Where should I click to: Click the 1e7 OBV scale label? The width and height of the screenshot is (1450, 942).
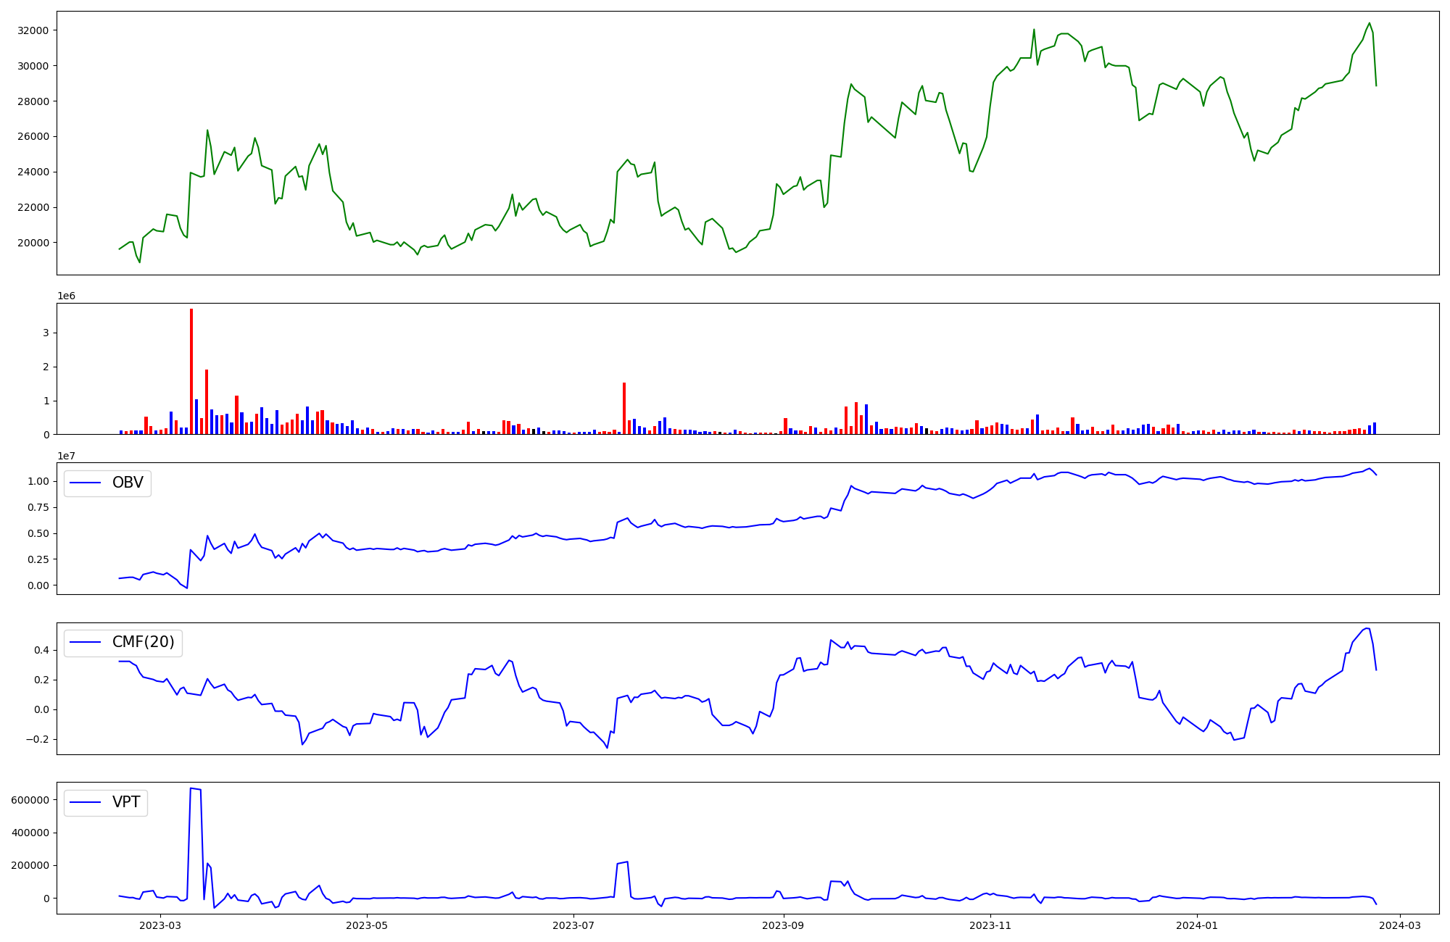[x=66, y=456]
